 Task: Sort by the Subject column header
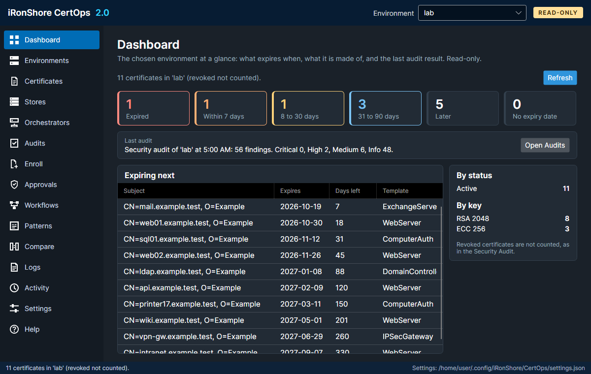pyautogui.click(x=196, y=191)
